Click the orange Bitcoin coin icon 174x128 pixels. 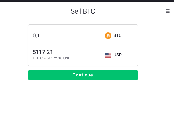(x=108, y=36)
